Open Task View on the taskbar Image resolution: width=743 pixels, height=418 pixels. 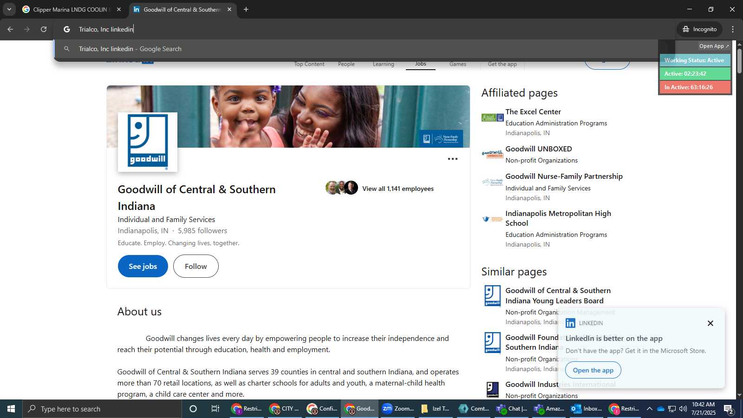215,409
